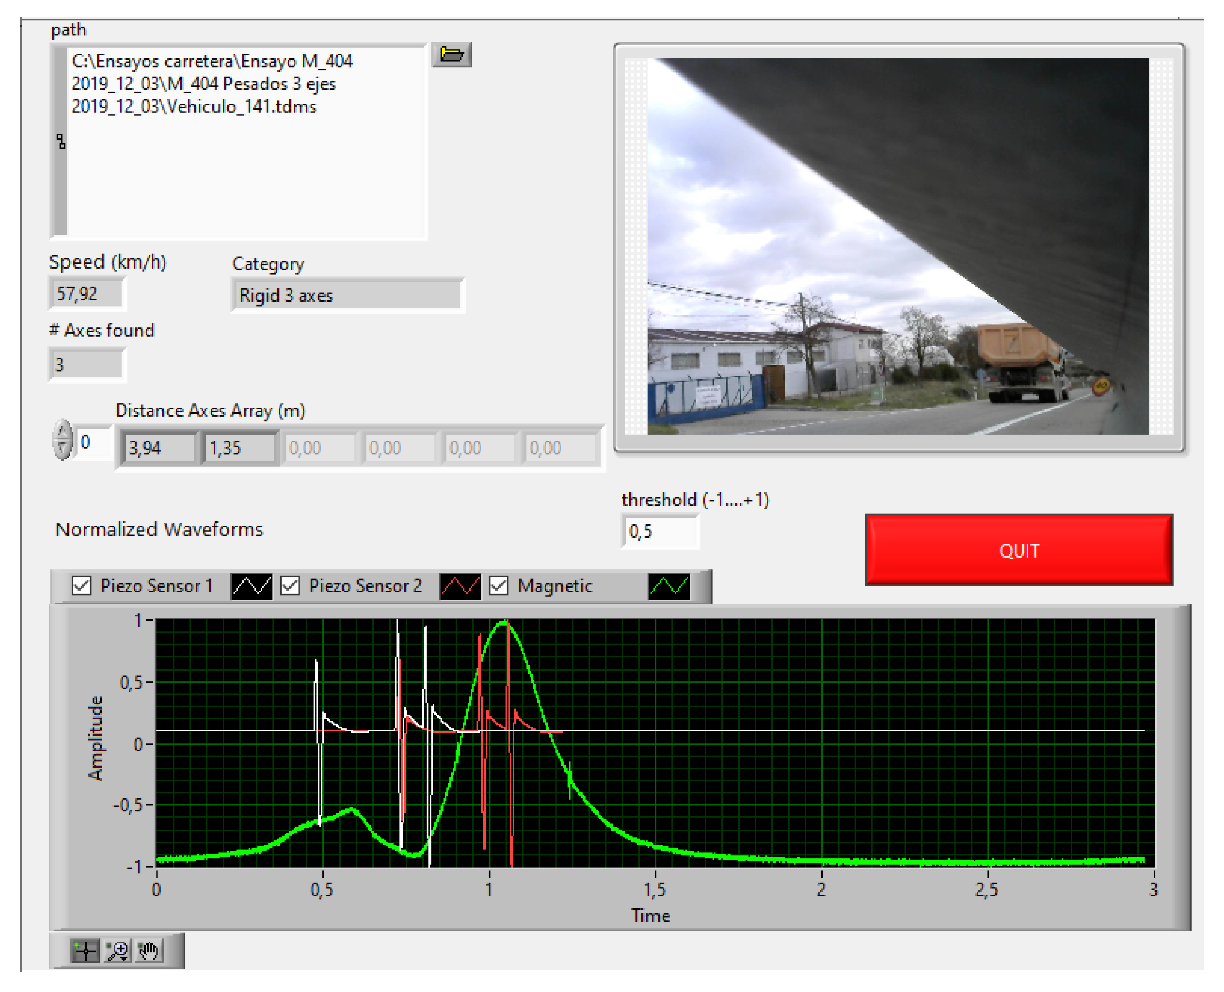The image size is (1224, 992).
Task: Uncheck the Piezo Sensor 2 checkbox
Action: (290, 586)
